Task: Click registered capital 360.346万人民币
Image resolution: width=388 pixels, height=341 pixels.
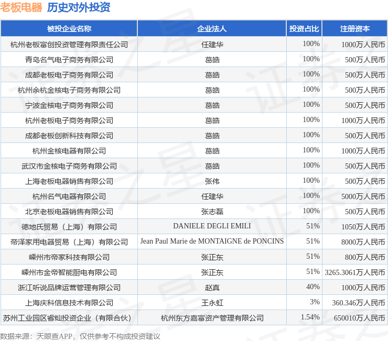Action: 359,303
